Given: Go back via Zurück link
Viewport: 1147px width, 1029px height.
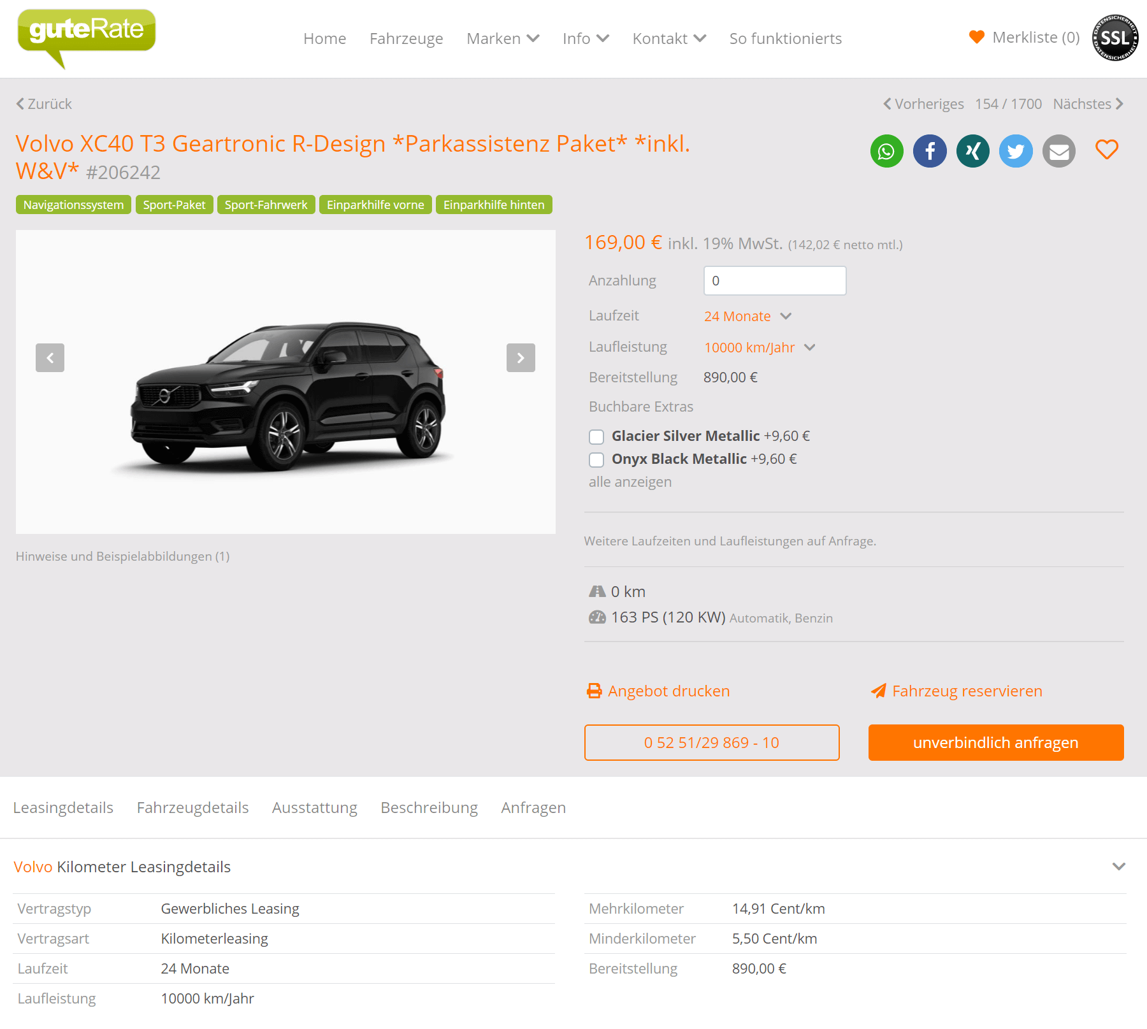Looking at the screenshot, I should pyautogui.click(x=44, y=104).
